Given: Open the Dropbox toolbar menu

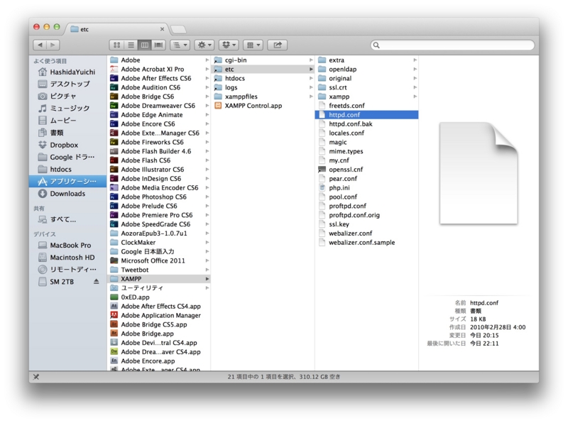Looking at the screenshot, I should point(229,45).
